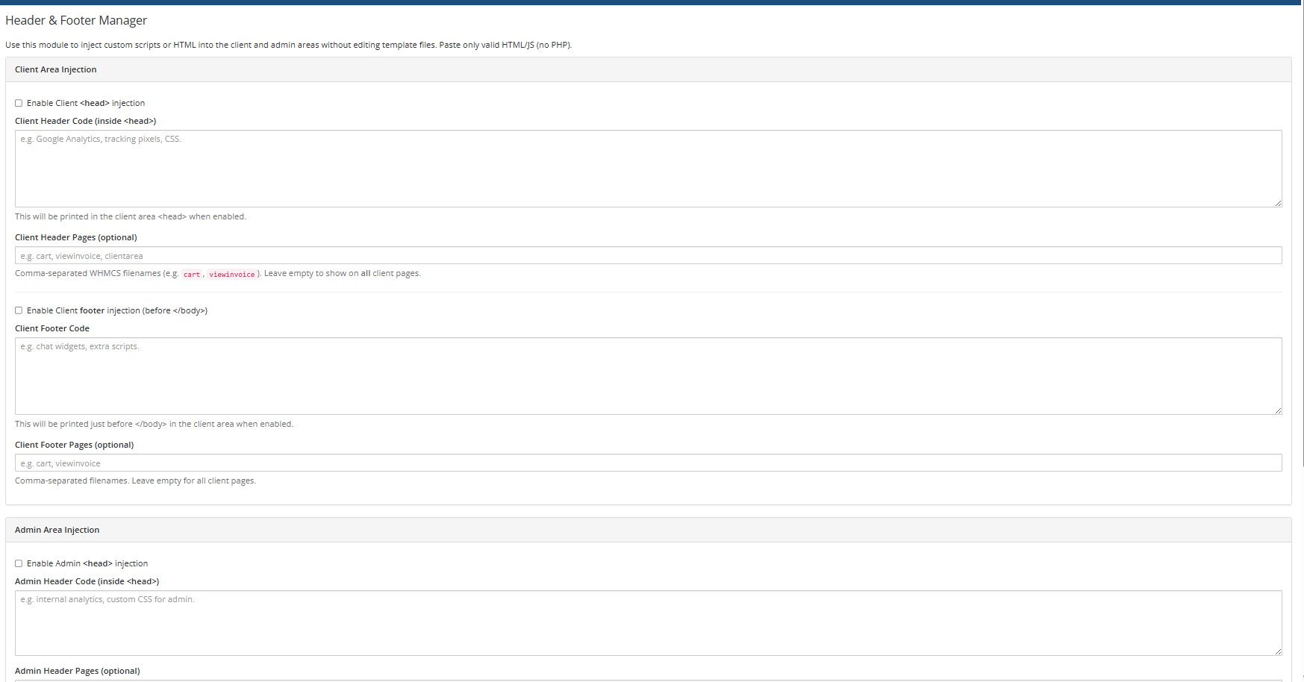Click the "Client Footer Code" field label
1304x682 pixels.
[x=52, y=329]
